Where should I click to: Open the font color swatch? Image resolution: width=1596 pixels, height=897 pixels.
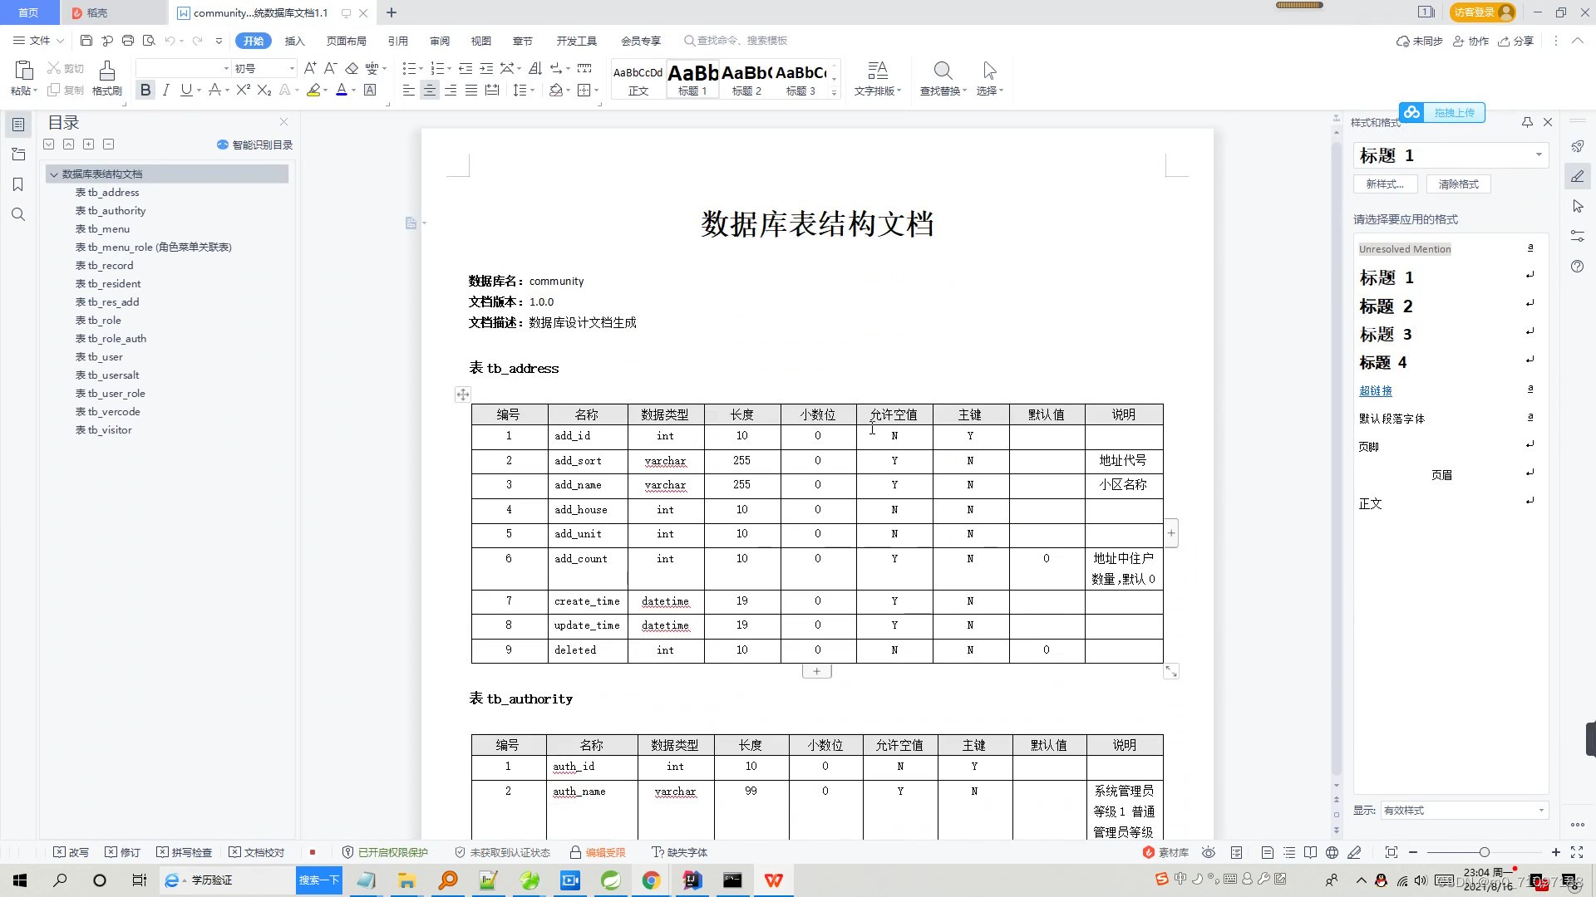pyautogui.click(x=341, y=90)
